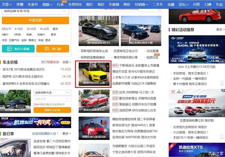Open the 选择车型 model dropdown

click(x=51, y=99)
